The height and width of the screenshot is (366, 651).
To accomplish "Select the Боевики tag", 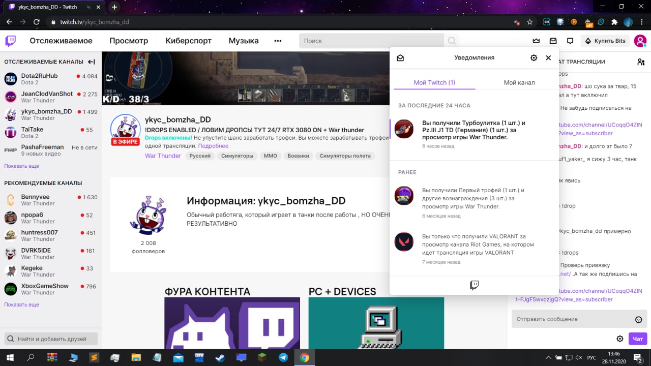I will pyautogui.click(x=298, y=156).
